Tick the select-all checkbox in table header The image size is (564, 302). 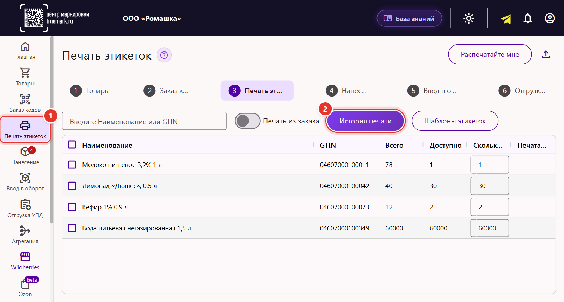pyautogui.click(x=72, y=145)
